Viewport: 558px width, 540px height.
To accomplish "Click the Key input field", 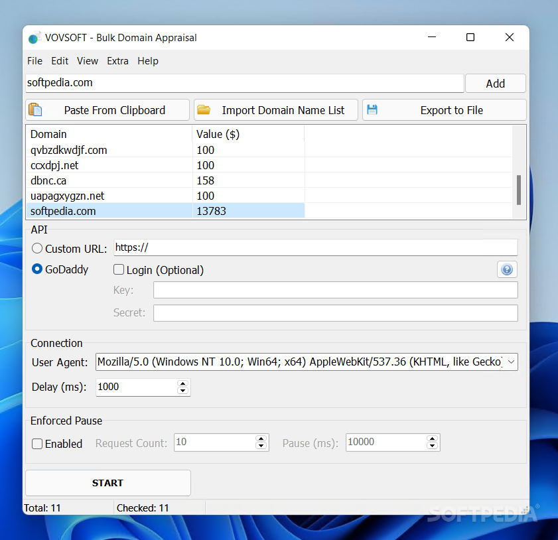I will [336, 290].
